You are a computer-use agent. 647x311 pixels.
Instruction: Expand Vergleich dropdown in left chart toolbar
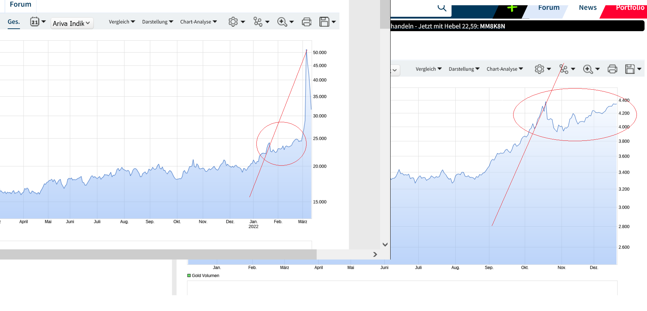[122, 22]
